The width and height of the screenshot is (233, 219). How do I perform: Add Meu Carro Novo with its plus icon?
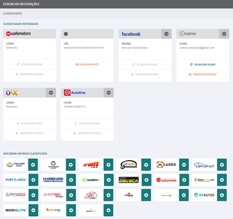(x=71, y=165)
